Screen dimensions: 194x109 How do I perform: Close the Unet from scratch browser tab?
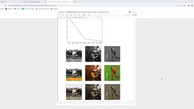tap(71, 2)
